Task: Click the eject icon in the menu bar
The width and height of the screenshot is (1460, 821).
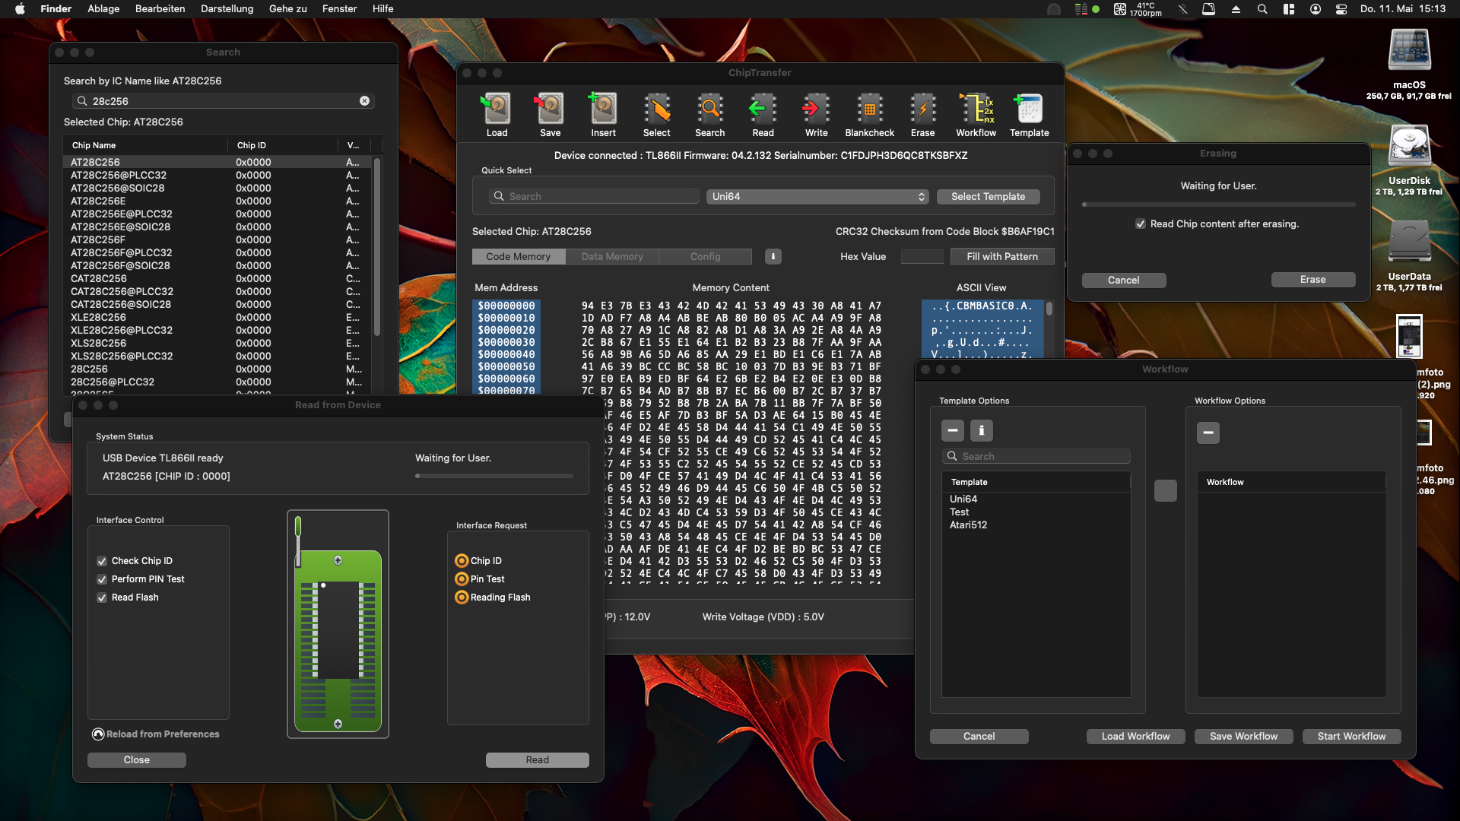Action: pyautogui.click(x=1236, y=9)
